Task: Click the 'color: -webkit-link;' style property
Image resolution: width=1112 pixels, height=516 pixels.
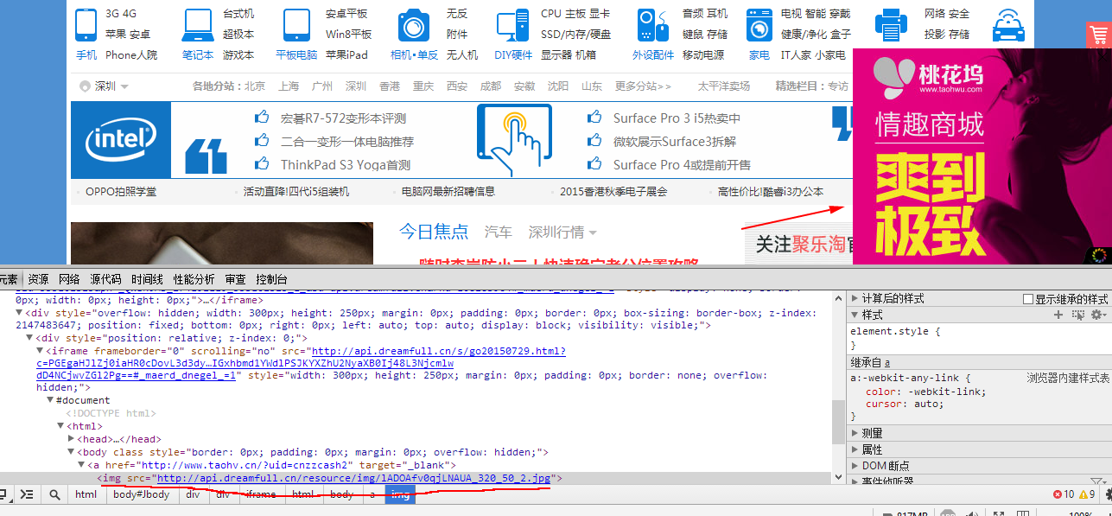Action: [x=925, y=392]
